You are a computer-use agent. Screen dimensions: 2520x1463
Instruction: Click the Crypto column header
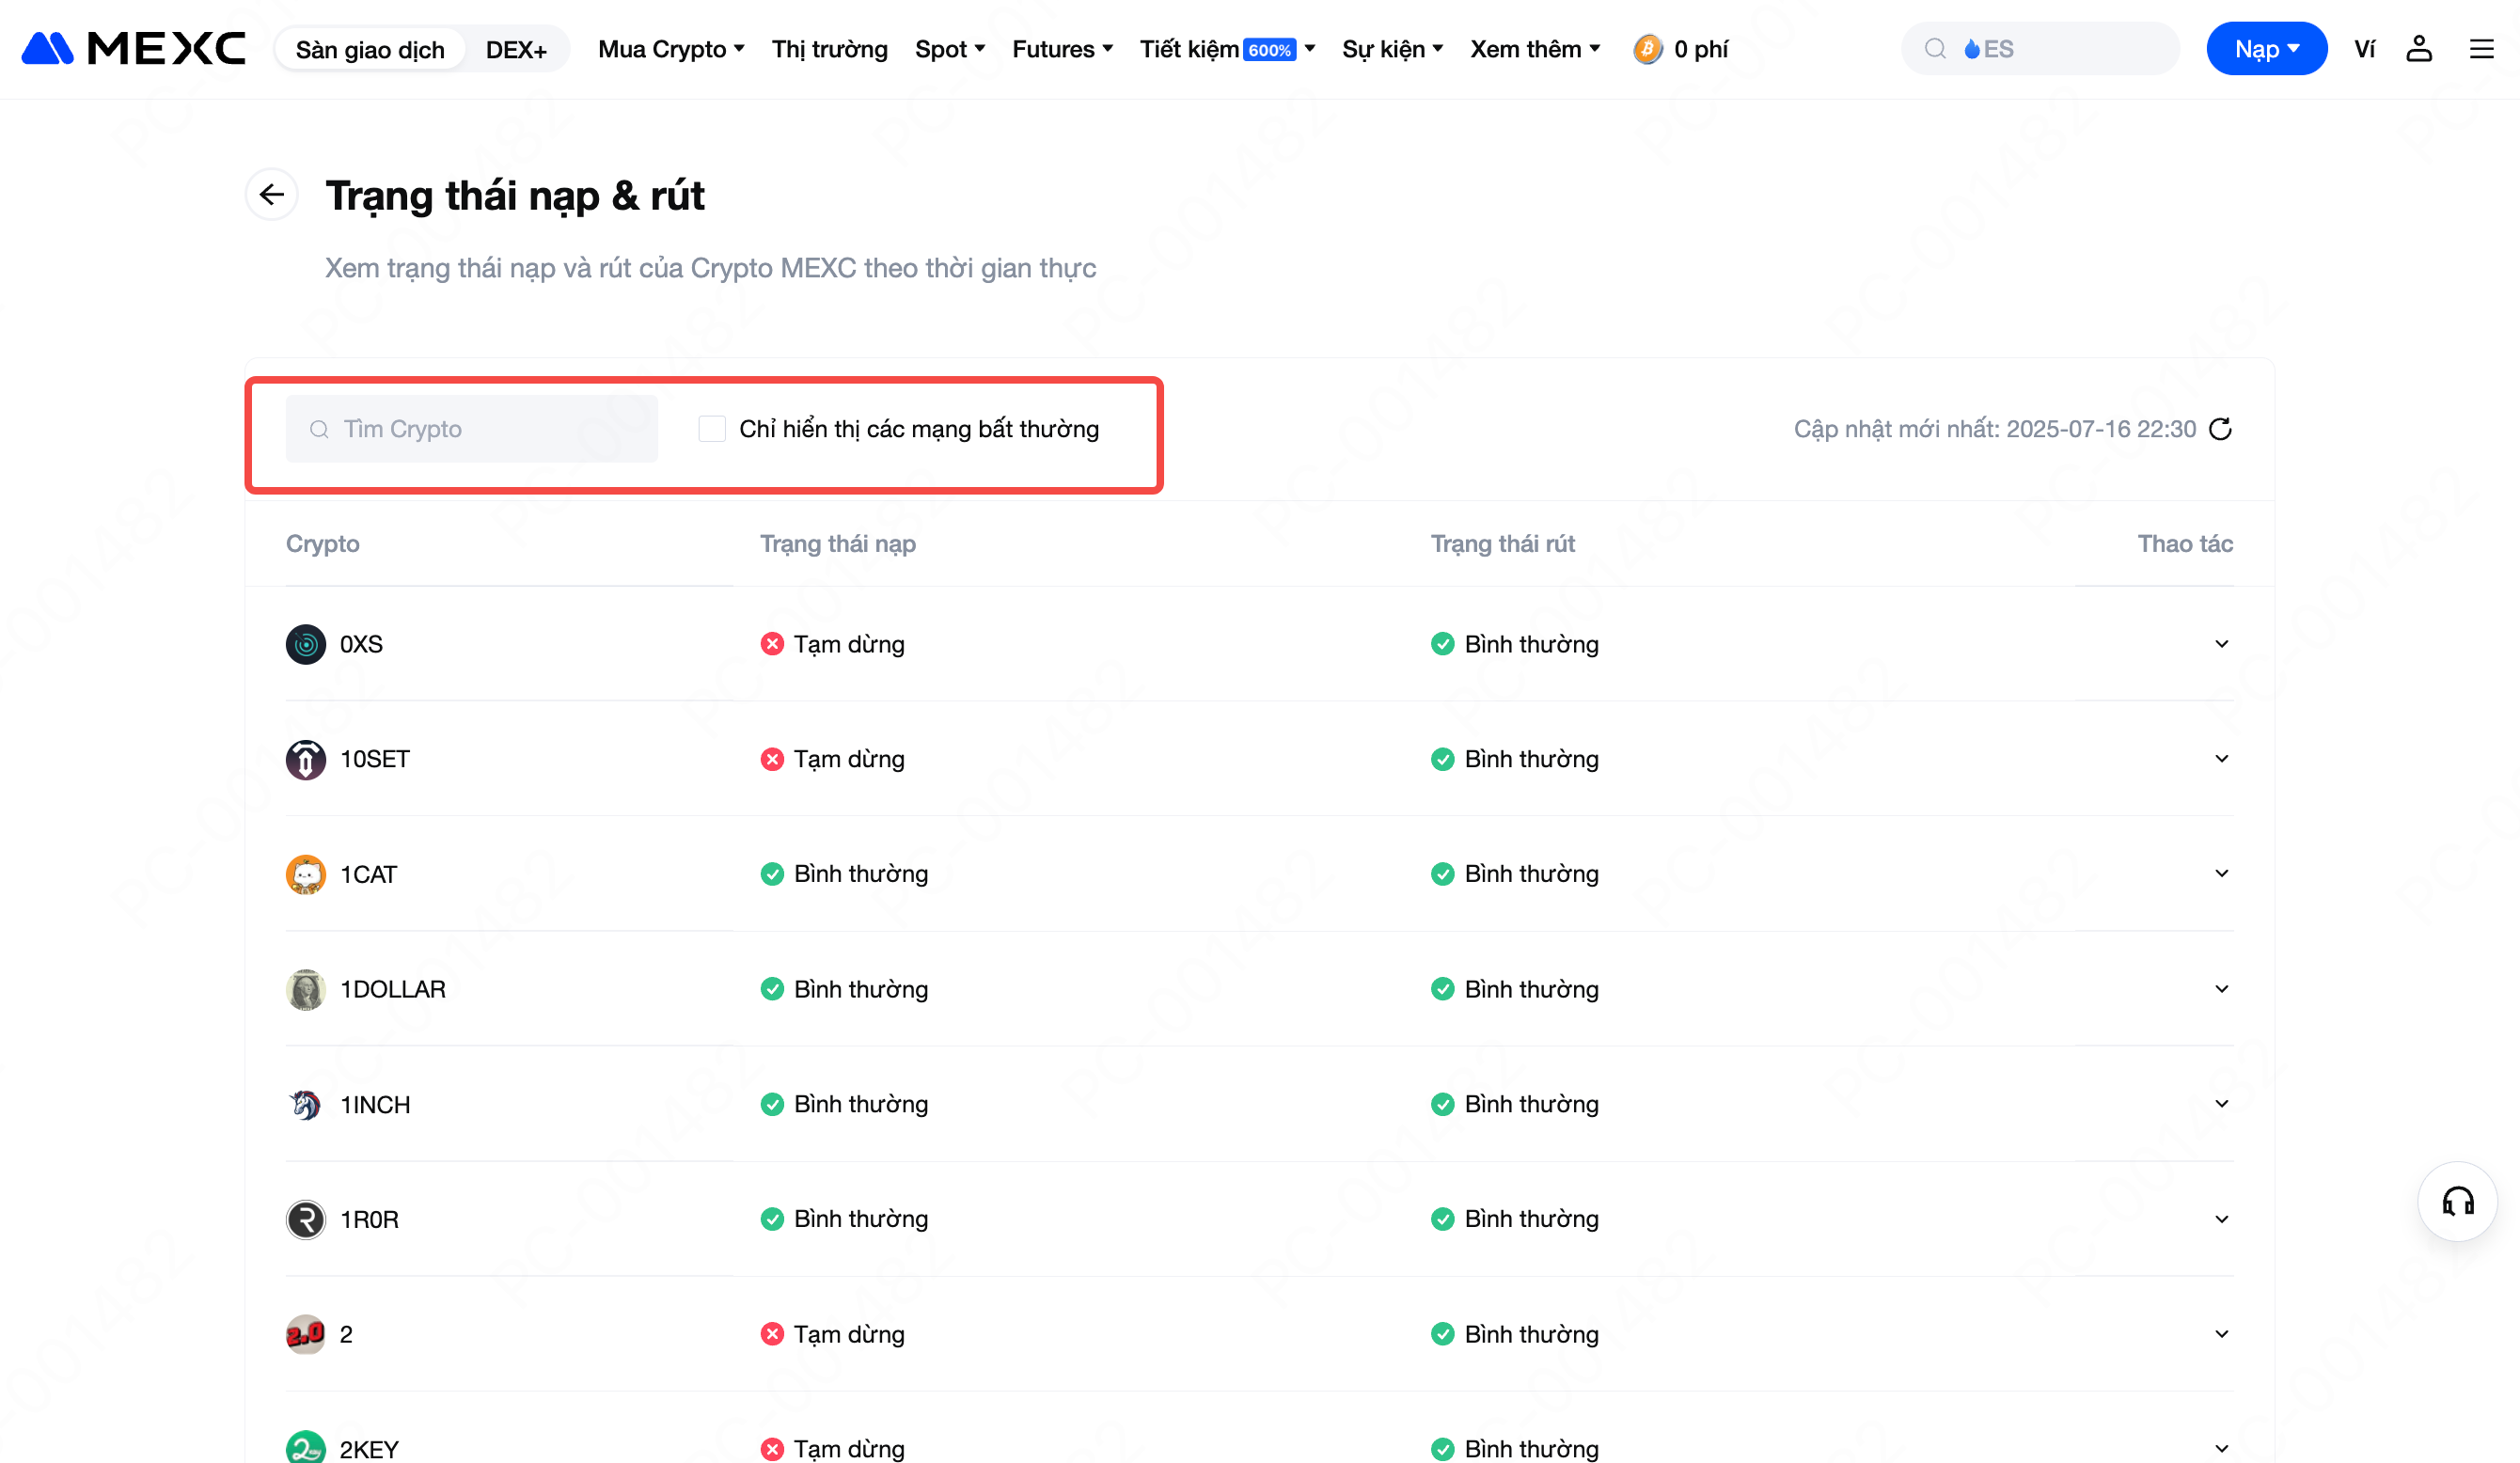[322, 544]
